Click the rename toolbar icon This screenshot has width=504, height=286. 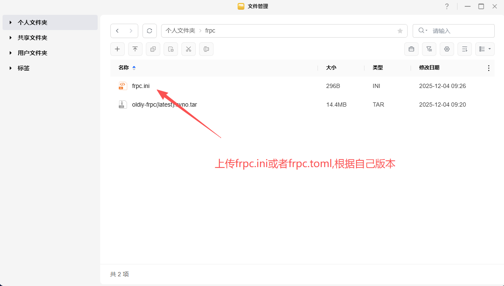206,49
